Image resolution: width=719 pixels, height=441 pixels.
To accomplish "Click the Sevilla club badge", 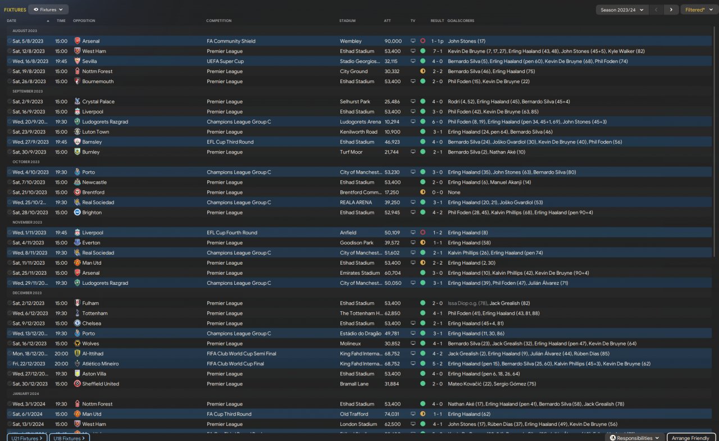I will click(77, 61).
